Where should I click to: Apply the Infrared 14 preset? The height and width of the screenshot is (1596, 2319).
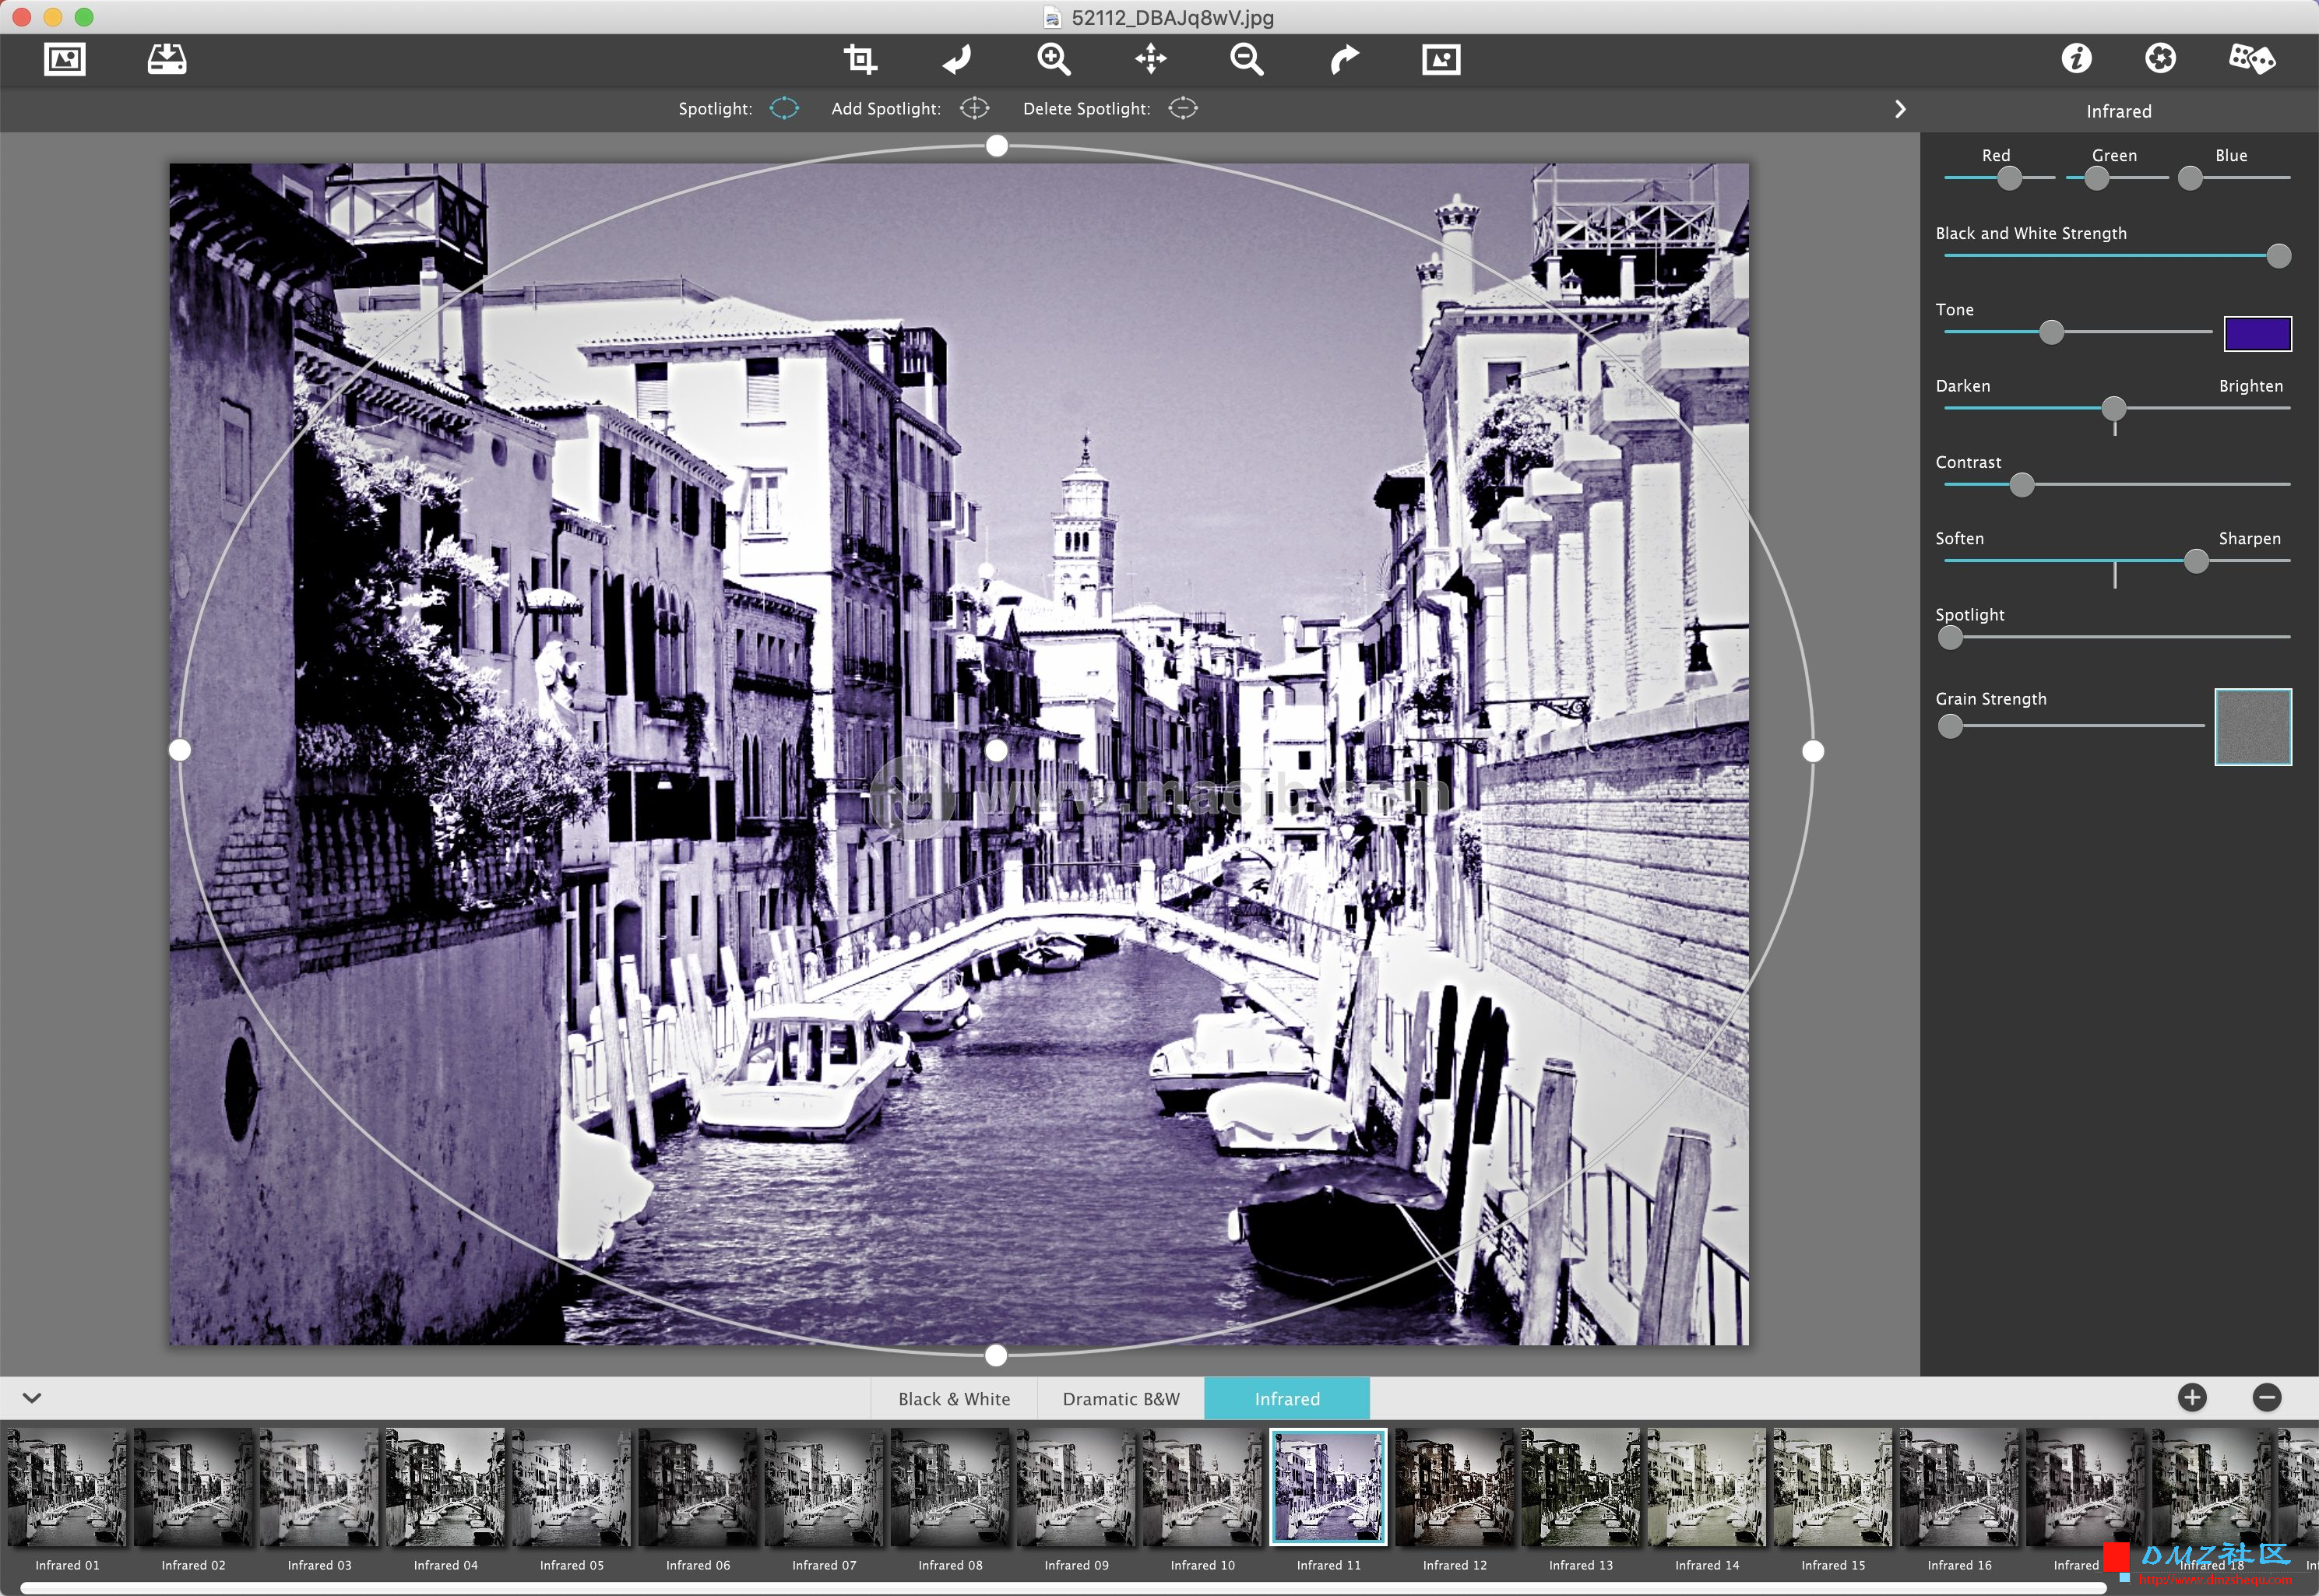click(1707, 1487)
